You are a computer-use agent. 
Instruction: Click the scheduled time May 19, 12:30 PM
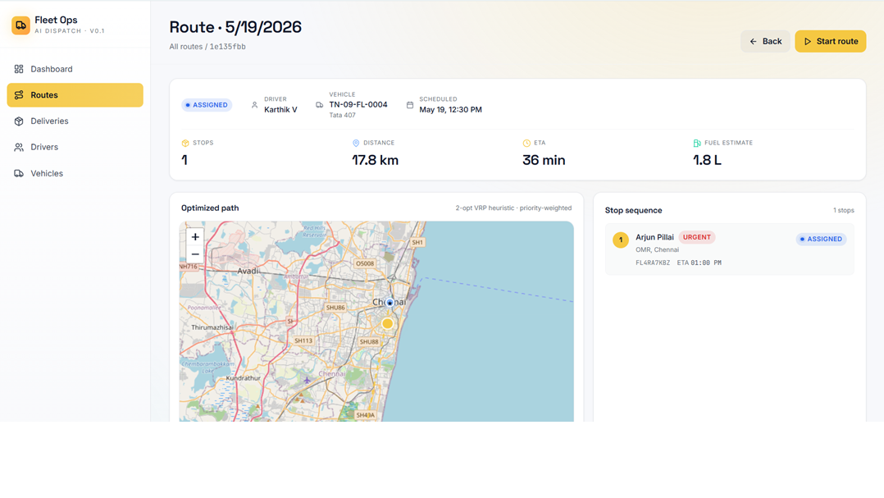tap(450, 109)
